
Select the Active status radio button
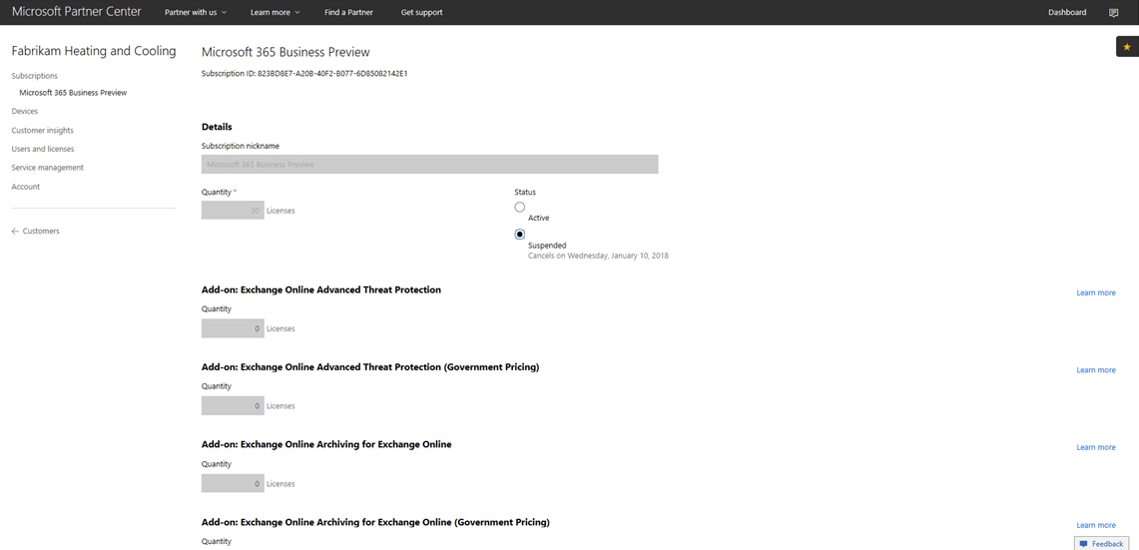coord(520,207)
